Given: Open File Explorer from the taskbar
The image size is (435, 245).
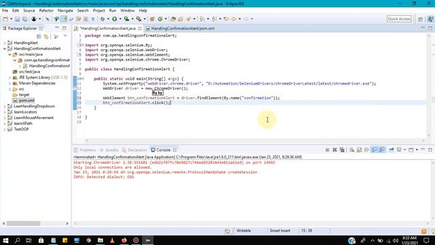Looking at the screenshot, I should [x=101, y=240].
